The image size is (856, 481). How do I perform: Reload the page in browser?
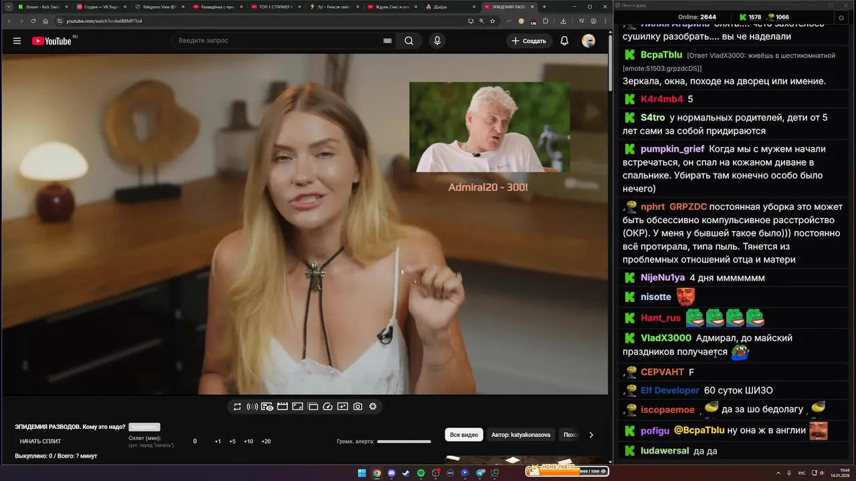33,21
